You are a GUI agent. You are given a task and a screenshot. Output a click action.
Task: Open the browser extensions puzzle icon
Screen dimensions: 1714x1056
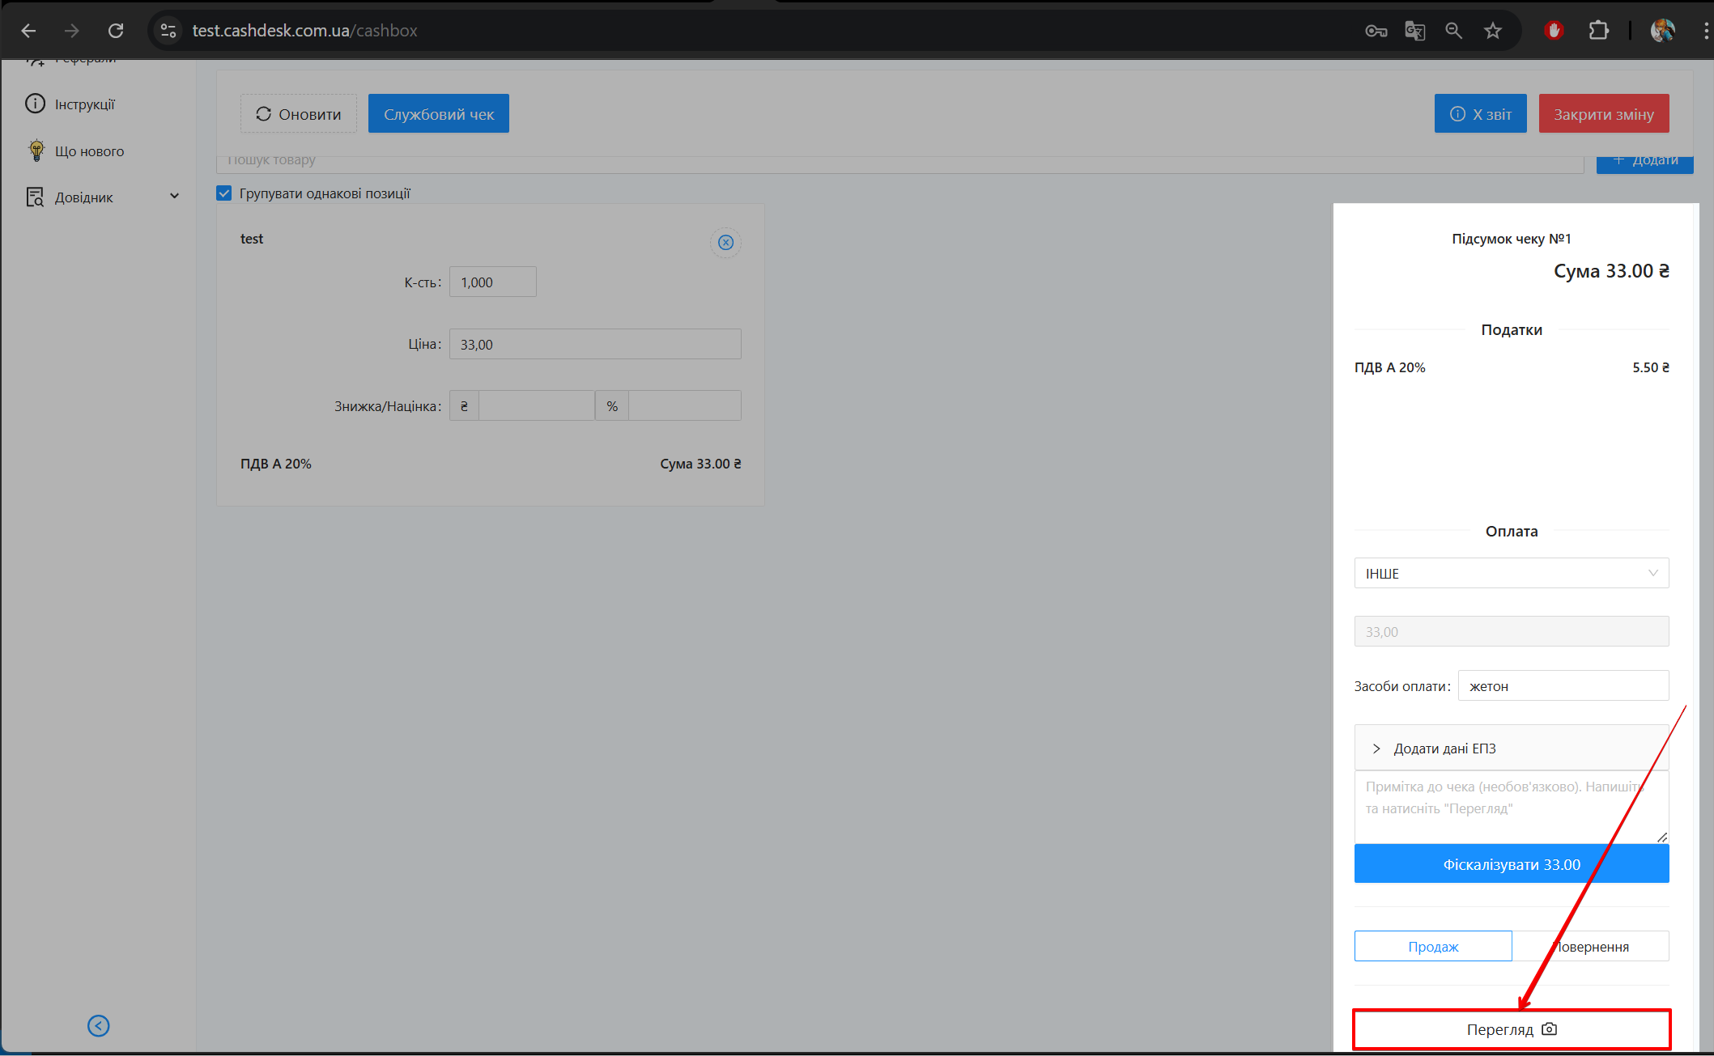point(1598,31)
